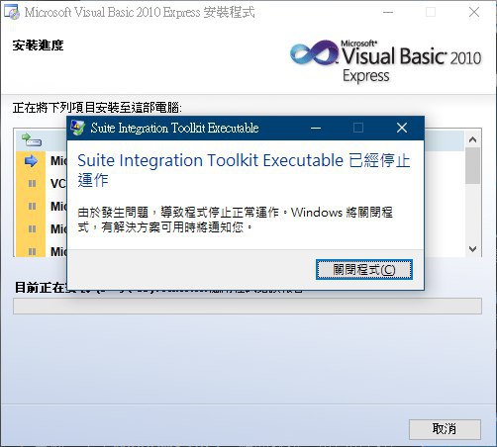Screen dimensions: 497x447
Task: Click the VC list row text
Action: 58,183
